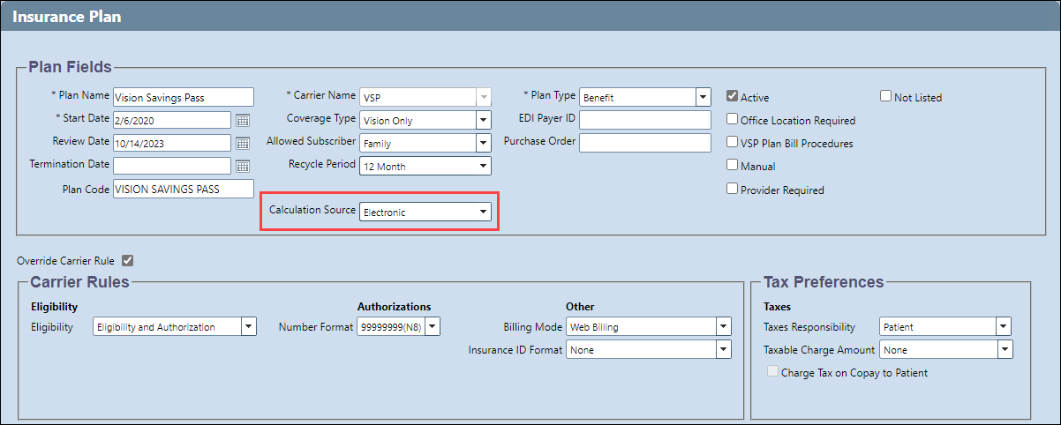Click the EDI Payer ID field
The image size is (1061, 425).
coord(645,120)
